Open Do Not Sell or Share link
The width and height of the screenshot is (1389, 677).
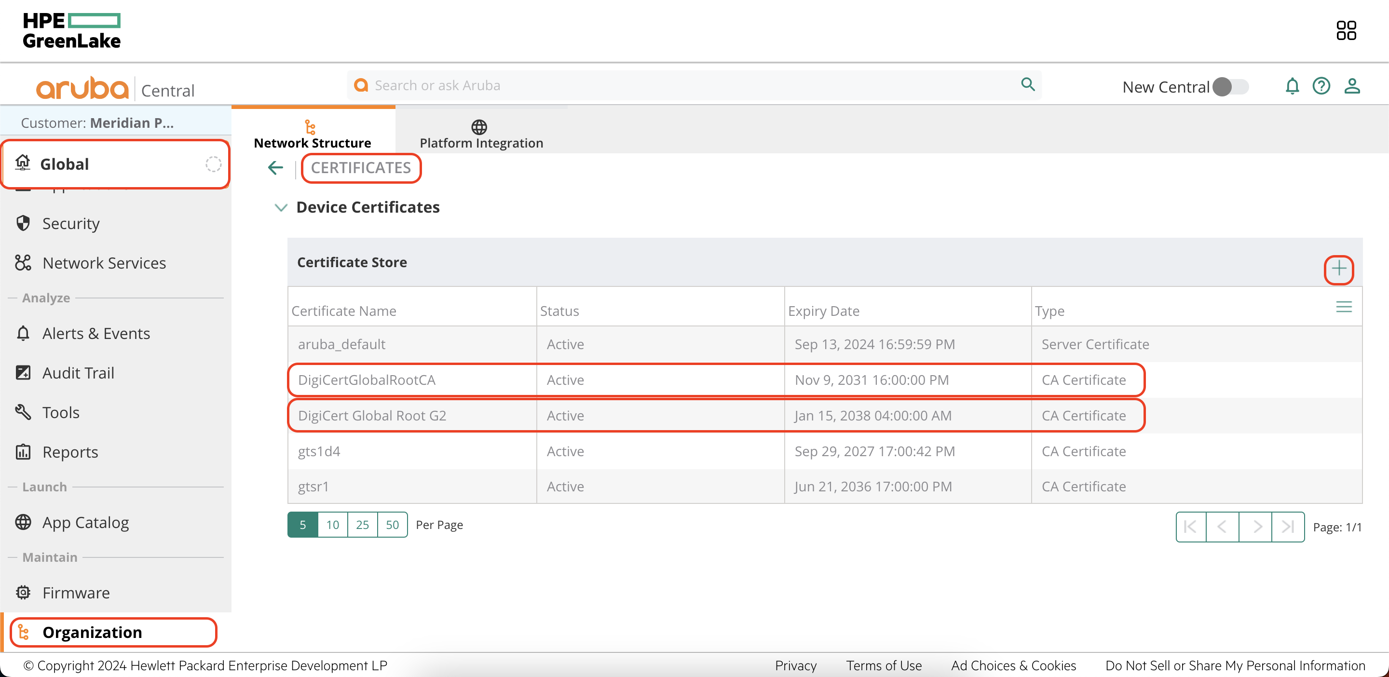1235,665
